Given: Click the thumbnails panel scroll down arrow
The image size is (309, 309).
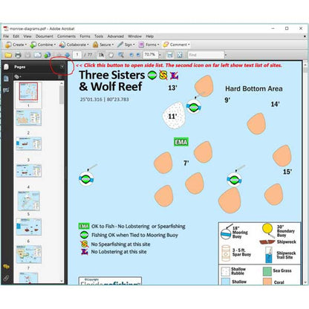Looking at the screenshot, I should [x=62, y=282].
